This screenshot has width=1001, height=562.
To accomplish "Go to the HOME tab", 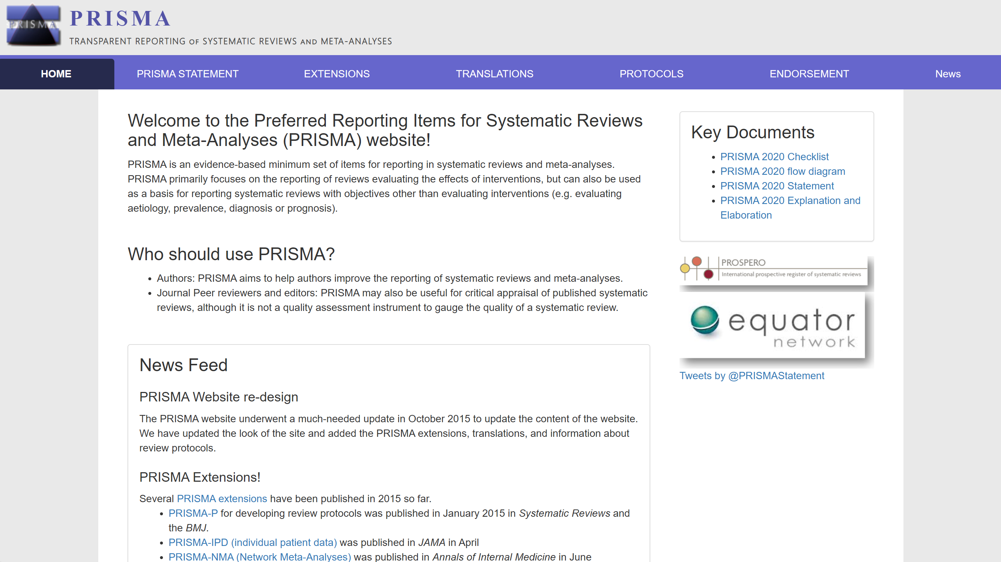I will (x=56, y=74).
